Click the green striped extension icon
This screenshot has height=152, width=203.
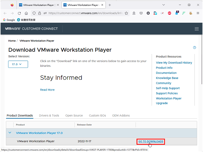(x=184, y=13)
